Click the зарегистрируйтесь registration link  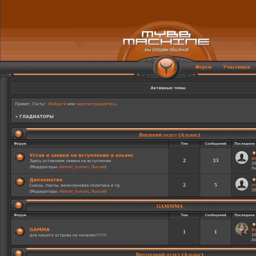(x=96, y=104)
